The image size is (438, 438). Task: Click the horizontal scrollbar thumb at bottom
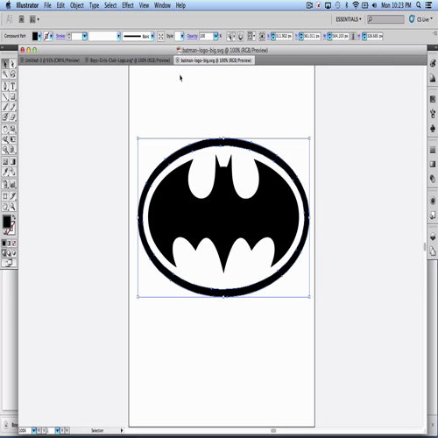273,430
